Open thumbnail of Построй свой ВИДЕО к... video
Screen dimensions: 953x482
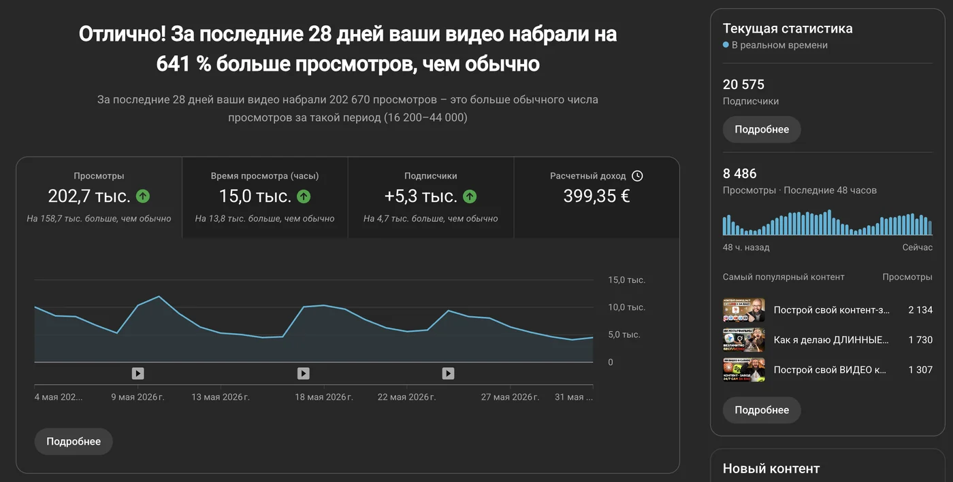point(744,370)
